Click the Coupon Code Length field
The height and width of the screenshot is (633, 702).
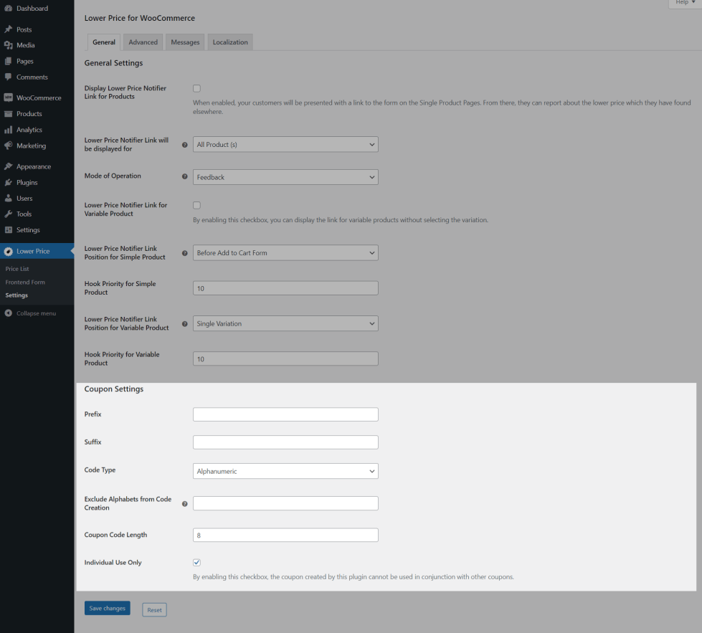pos(285,535)
